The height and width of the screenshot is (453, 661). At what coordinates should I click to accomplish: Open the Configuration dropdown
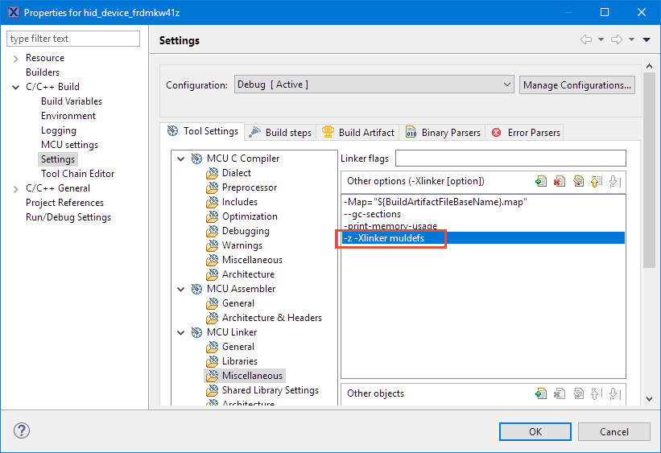point(374,84)
